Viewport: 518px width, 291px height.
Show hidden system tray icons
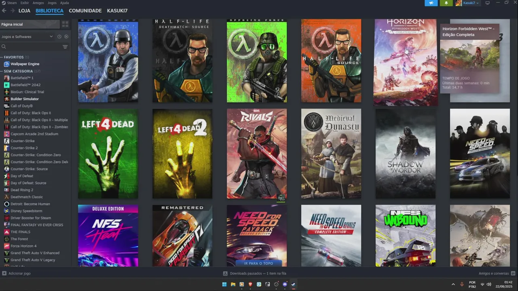coord(453,285)
